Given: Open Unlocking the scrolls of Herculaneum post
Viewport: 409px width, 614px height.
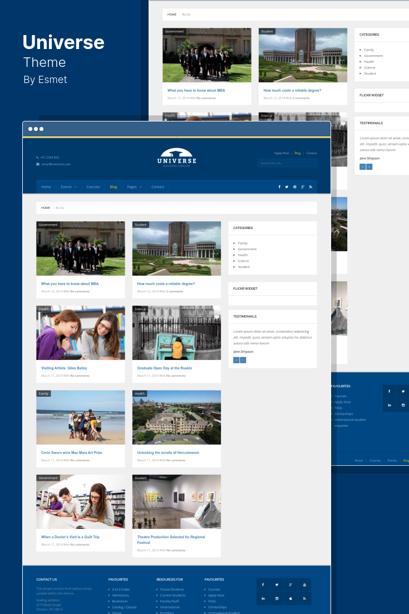Looking at the screenshot, I should [x=168, y=452].
